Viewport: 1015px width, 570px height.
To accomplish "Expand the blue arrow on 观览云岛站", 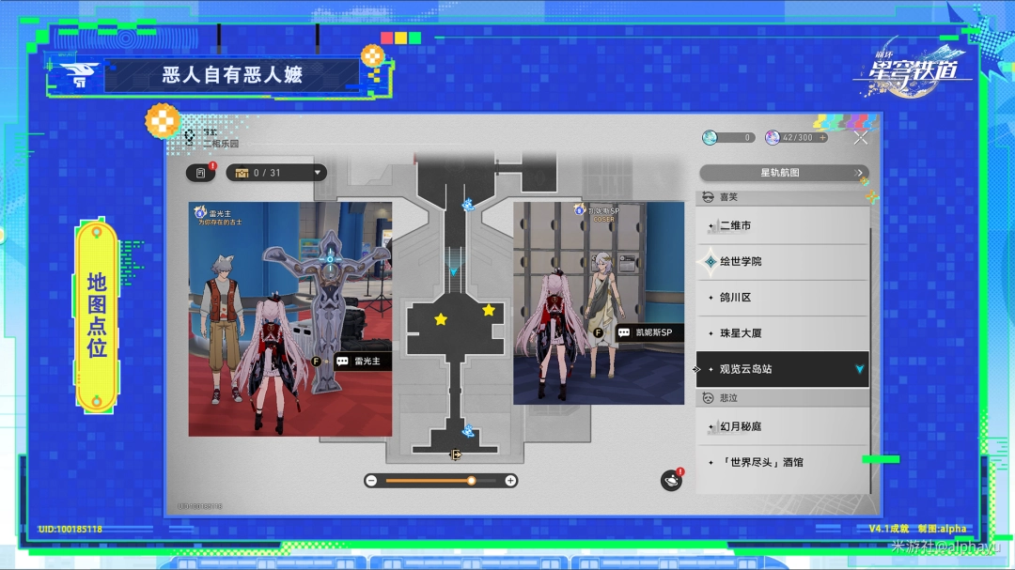I will pyautogui.click(x=858, y=369).
